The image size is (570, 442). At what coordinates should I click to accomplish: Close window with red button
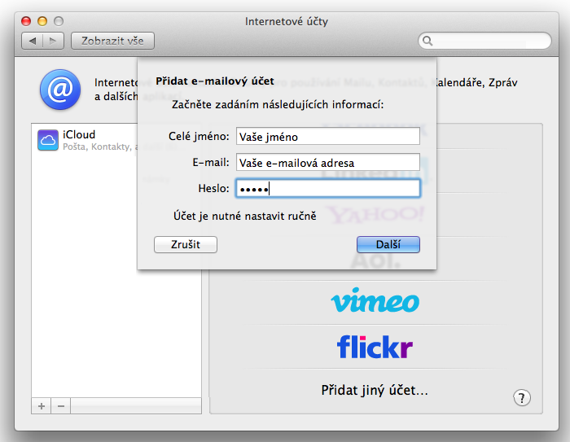pos(26,21)
